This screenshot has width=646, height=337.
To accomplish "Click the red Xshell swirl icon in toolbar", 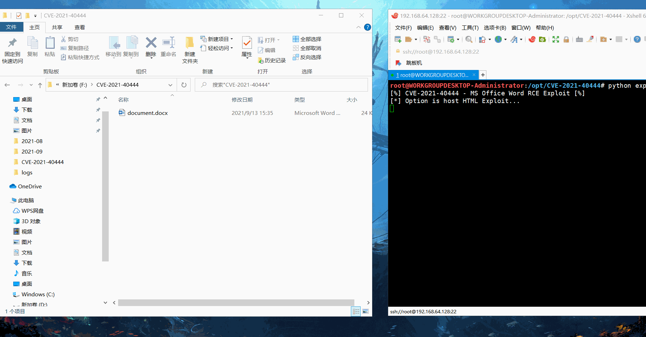I will [x=532, y=39].
